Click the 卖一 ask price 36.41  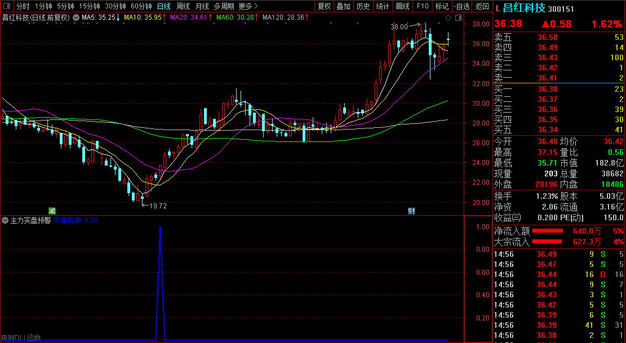coord(547,78)
